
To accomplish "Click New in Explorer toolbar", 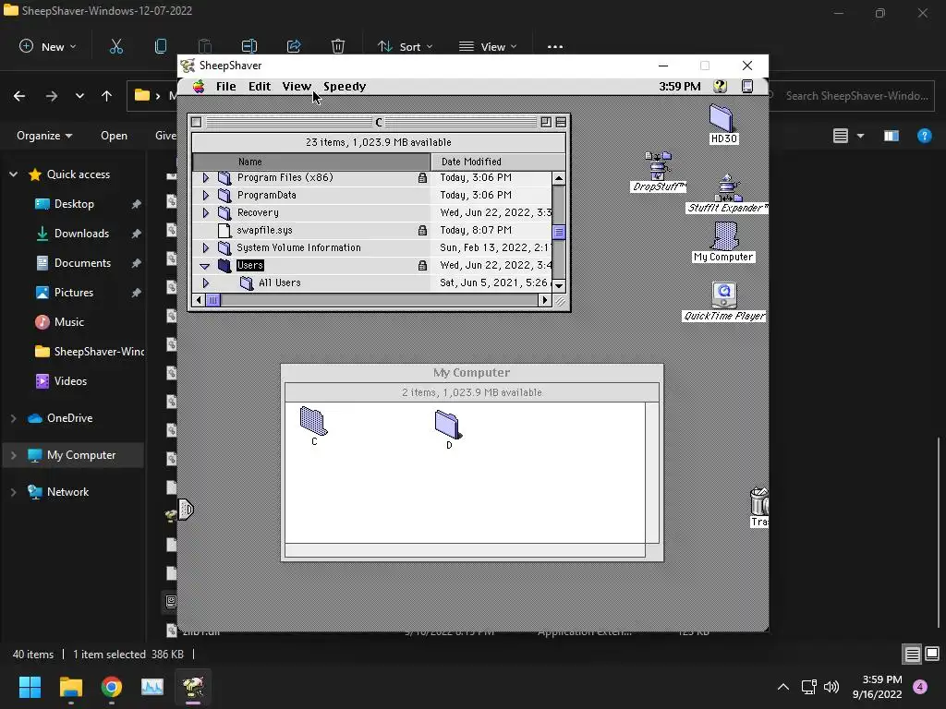I will [x=48, y=46].
